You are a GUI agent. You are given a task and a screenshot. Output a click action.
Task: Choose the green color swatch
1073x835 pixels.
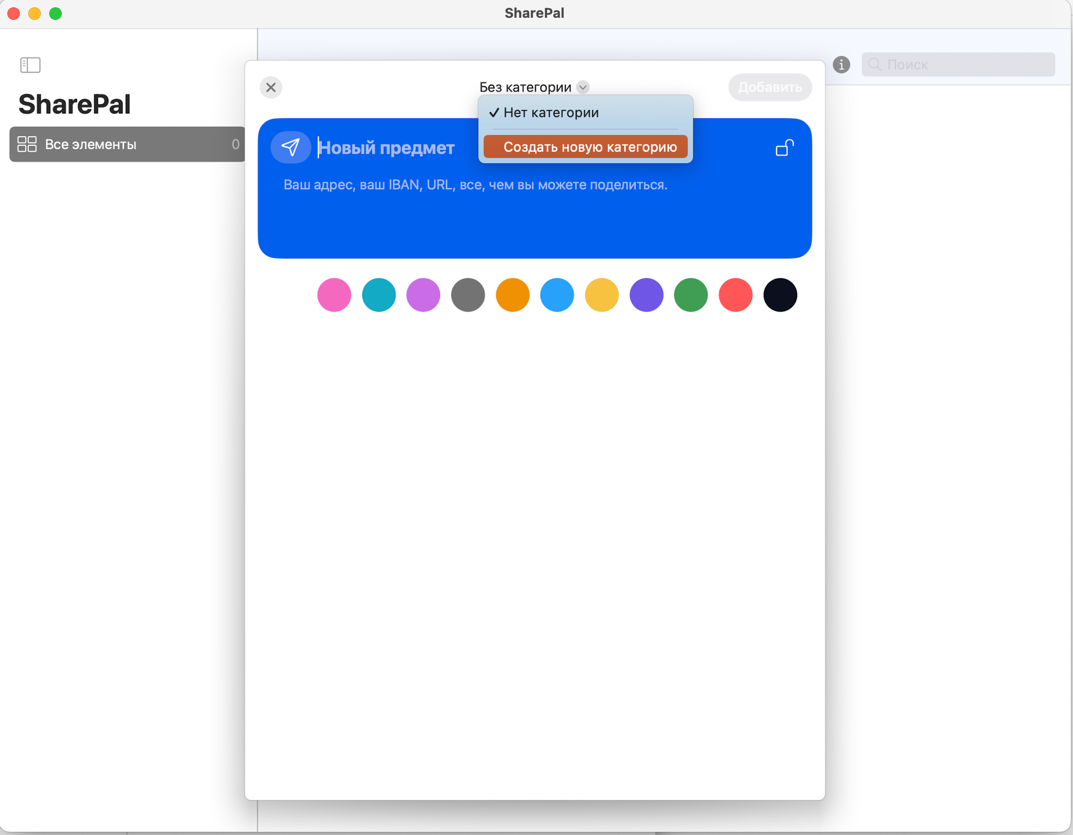pos(690,295)
